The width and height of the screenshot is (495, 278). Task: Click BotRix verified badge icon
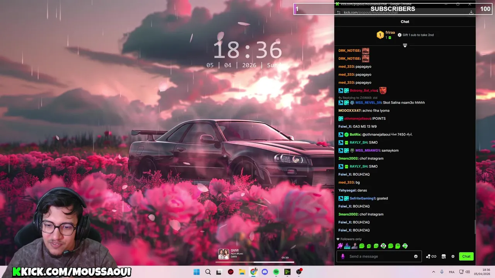pyautogui.click(x=346, y=135)
